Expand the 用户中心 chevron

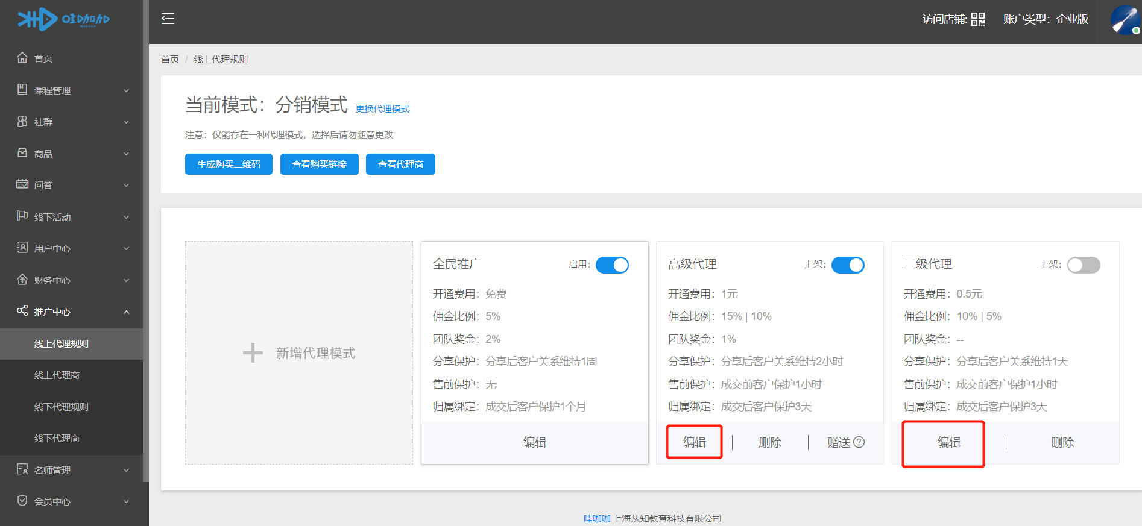(127, 248)
